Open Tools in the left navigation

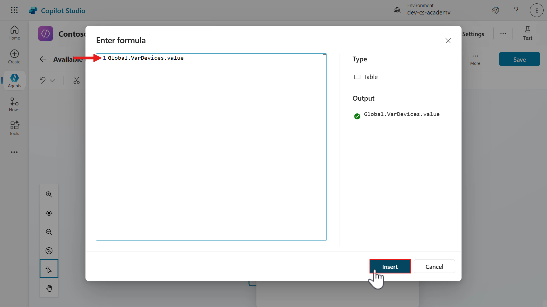14,128
